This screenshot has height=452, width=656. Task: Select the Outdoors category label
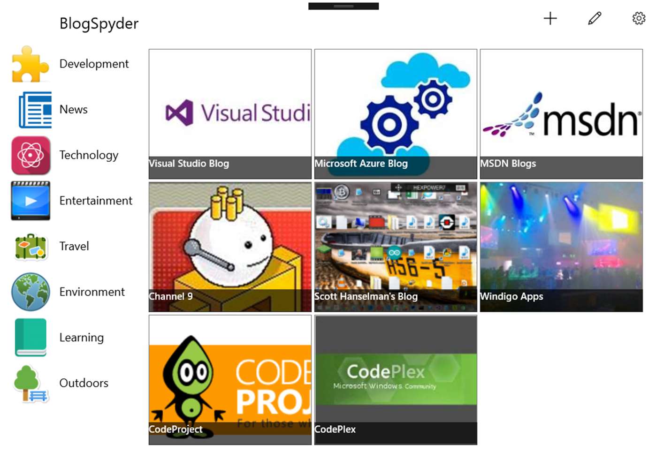click(84, 383)
